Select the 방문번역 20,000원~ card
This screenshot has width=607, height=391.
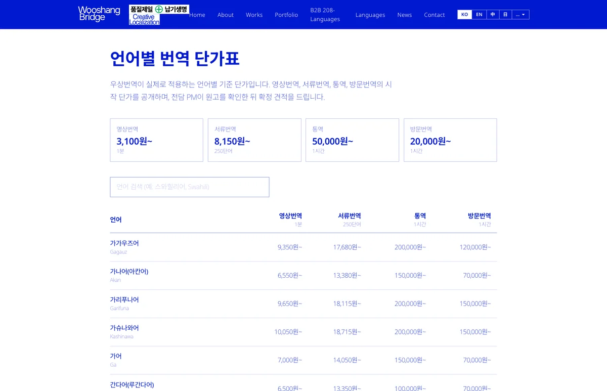click(450, 140)
